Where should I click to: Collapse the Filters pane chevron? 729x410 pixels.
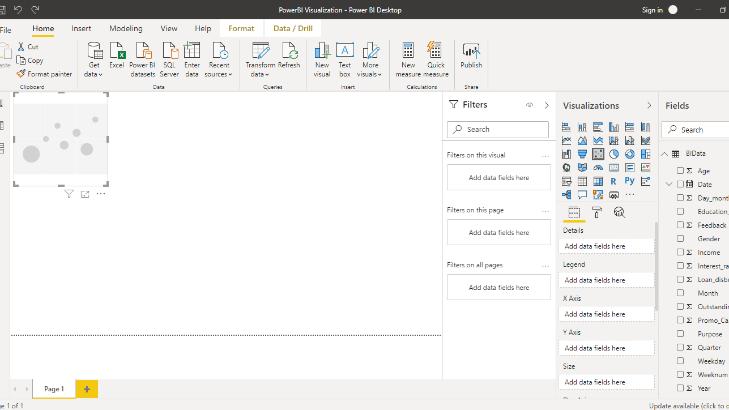(x=547, y=105)
